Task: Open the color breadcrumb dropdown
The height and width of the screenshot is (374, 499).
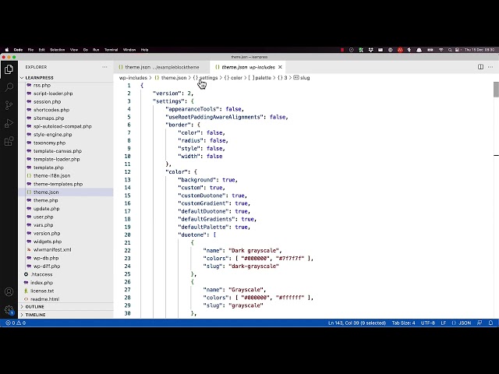Action: (x=233, y=78)
